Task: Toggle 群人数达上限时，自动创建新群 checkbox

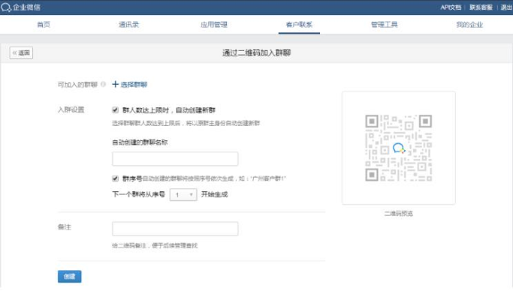Action: pyautogui.click(x=115, y=109)
